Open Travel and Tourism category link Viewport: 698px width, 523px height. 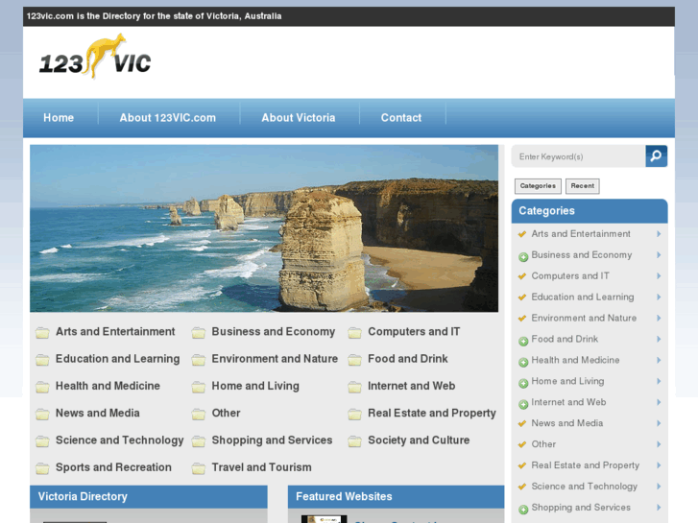(x=261, y=467)
